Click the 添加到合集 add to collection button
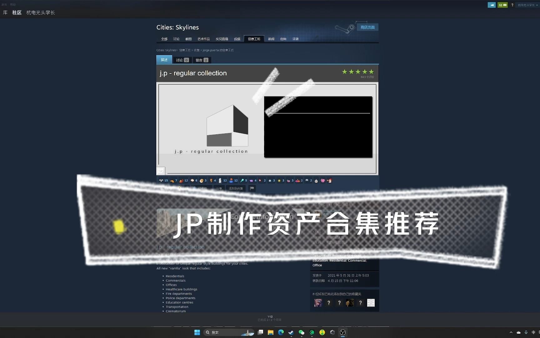 [236, 188]
